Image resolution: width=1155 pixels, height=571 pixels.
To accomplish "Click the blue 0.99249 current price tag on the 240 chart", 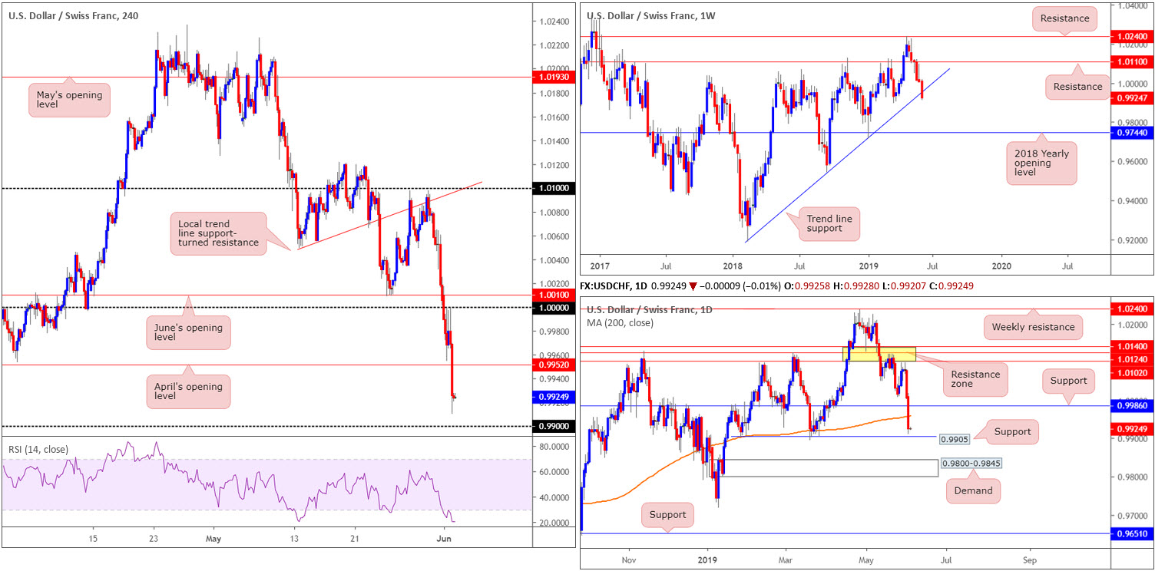I will pos(553,398).
